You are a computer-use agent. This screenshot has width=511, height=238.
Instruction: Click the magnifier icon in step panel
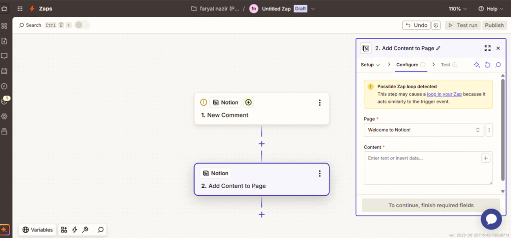pos(498,65)
